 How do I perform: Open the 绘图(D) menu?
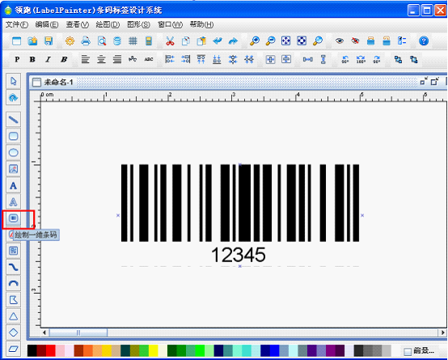(108, 24)
